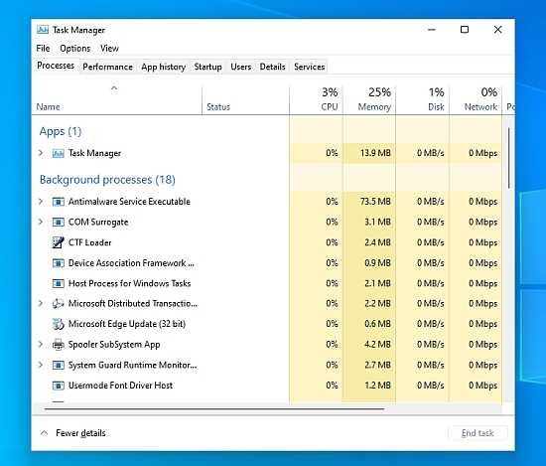Select the Background processes (18) header
Viewport: 546px width, 466px height.
107,180
